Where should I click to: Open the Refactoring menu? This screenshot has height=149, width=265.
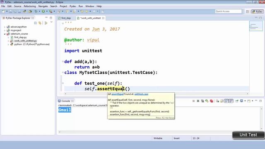[30, 6]
